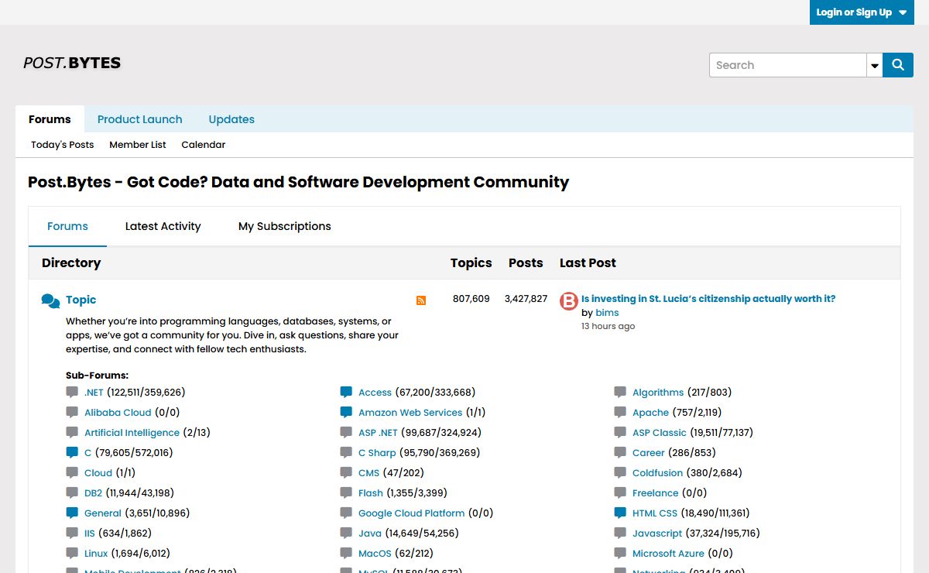The width and height of the screenshot is (929, 573).
Task: Open the Topic forum title link
Action: pyautogui.click(x=81, y=300)
